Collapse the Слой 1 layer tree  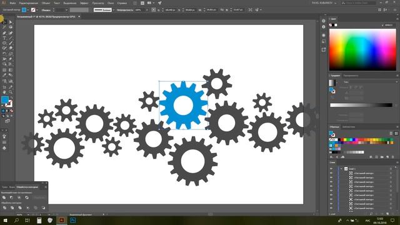pos(341,169)
